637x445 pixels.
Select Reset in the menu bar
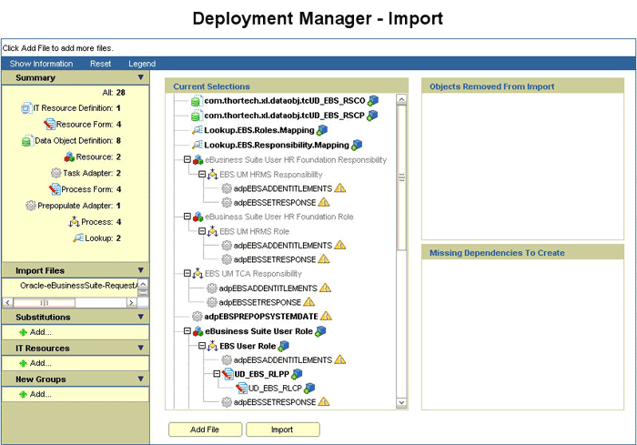click(x=100, y=64)
